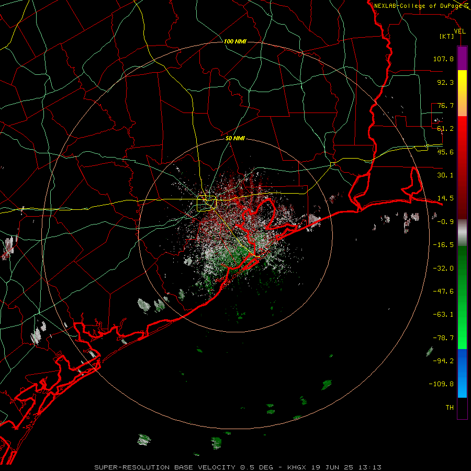Click the 92.3 velocity scale value
Image resolution: width=471 pixels, height=471 pixels.
coord(445,82)
